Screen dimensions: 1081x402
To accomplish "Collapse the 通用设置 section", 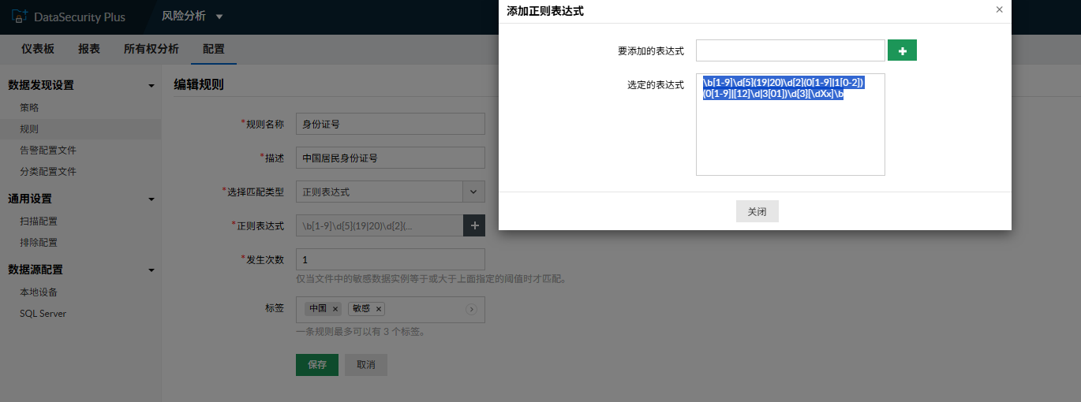I will point(151,199).
